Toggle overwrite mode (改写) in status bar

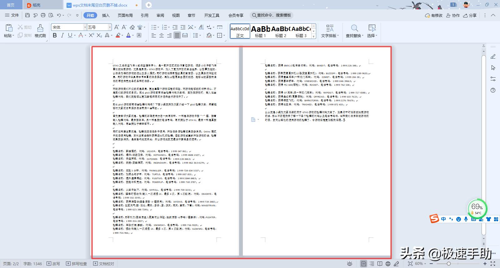[53, 264]
